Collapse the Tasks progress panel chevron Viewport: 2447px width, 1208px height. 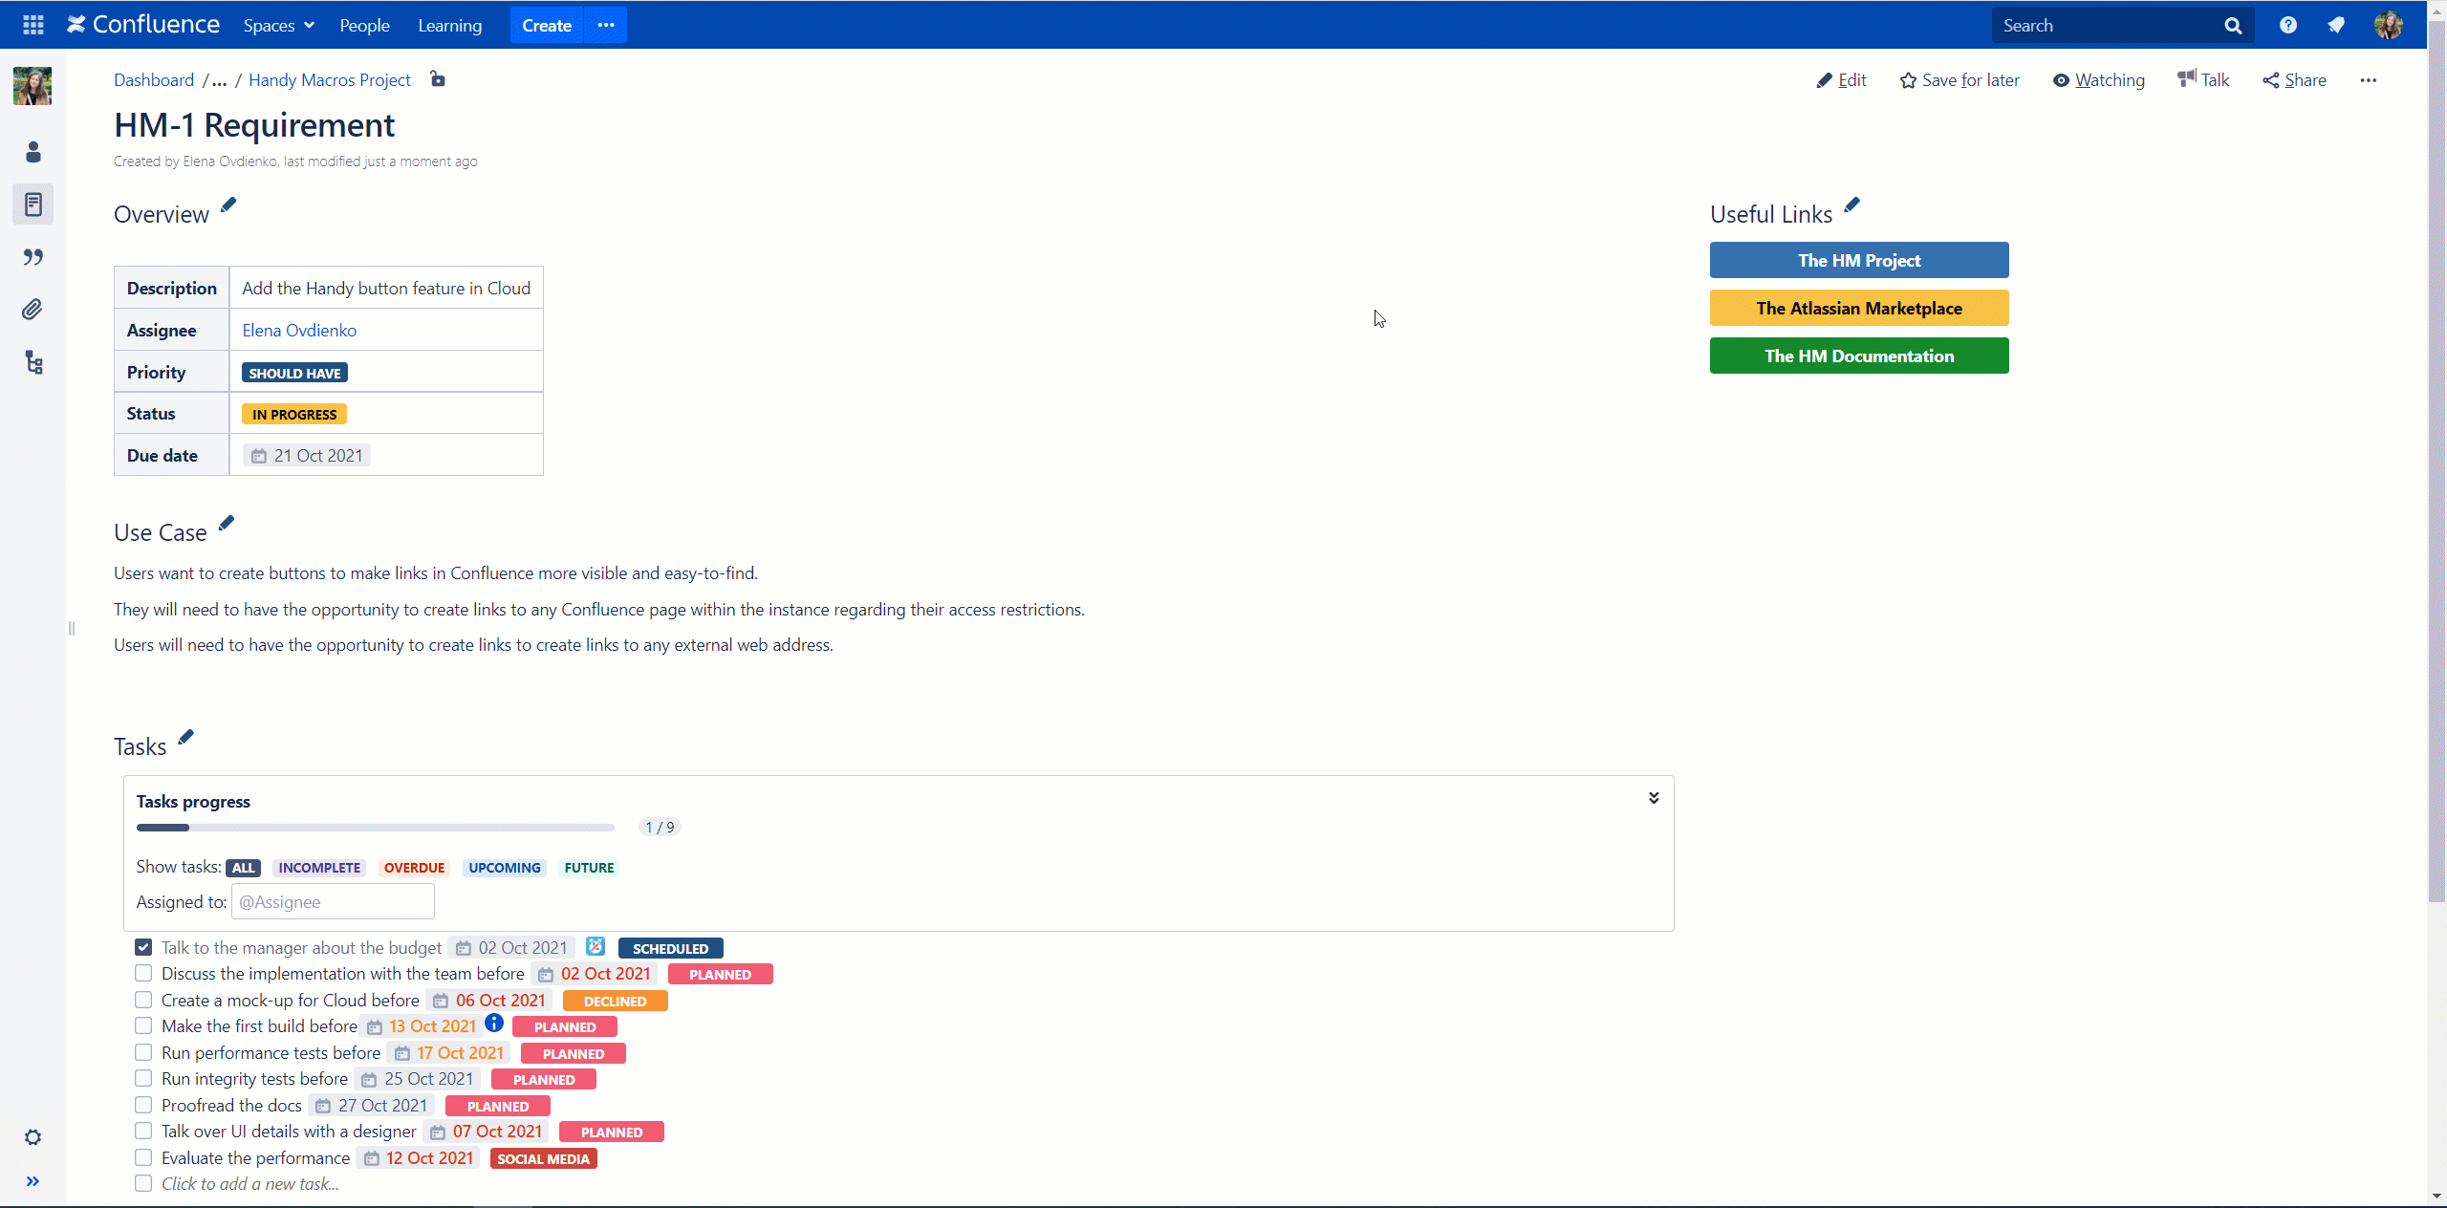coord(1654,798)
